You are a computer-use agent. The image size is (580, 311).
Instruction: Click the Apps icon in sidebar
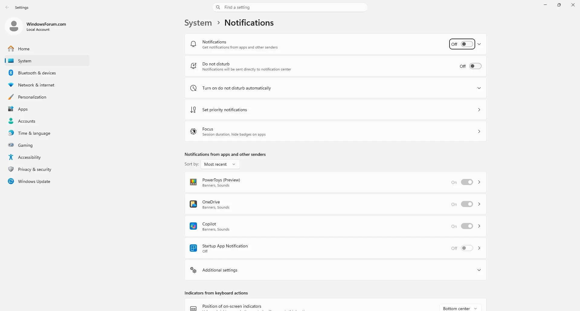pyautogui.click(x=11, y=109)
